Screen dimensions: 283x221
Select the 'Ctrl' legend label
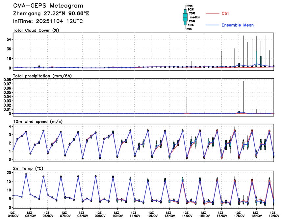pyautogui.click(x=225, y=14)
